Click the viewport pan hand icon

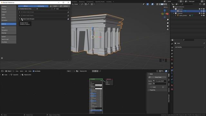[x=168, y=23]
